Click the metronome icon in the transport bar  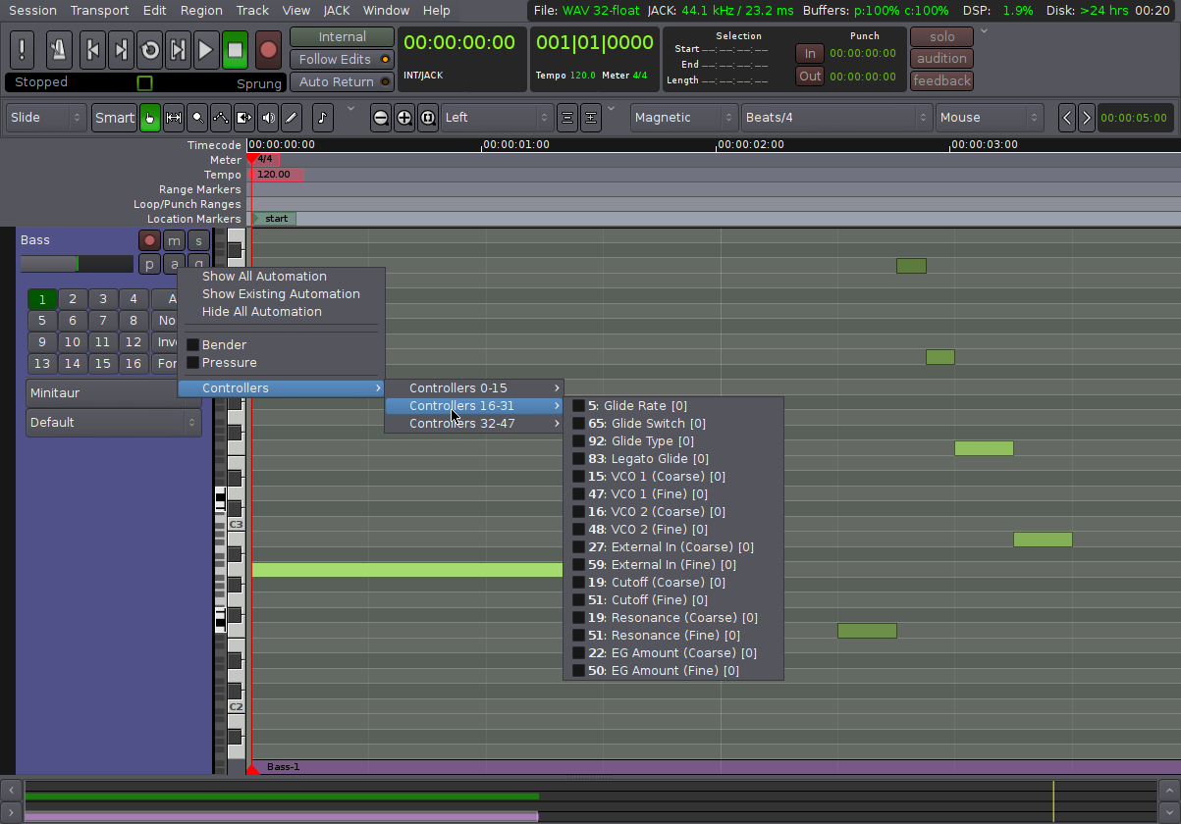pyautogui.click(x=58, y=50)
